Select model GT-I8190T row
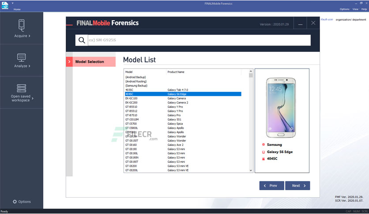This screenshot has width=369, height=214. click(183, 162)
